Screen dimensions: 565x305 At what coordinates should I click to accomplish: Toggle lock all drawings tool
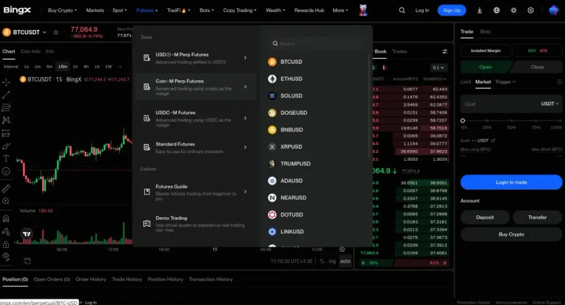tap(6, 245)
